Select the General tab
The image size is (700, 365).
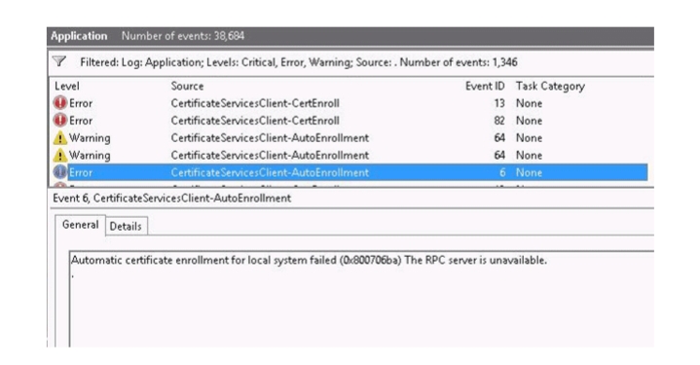click(x=81, y=225)
